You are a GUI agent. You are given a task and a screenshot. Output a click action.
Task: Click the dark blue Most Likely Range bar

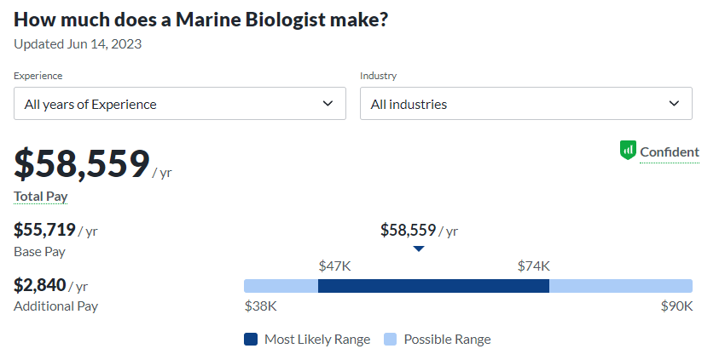pos(433,286)
